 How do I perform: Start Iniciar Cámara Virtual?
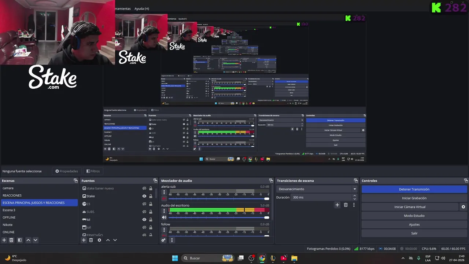[410, 207]
